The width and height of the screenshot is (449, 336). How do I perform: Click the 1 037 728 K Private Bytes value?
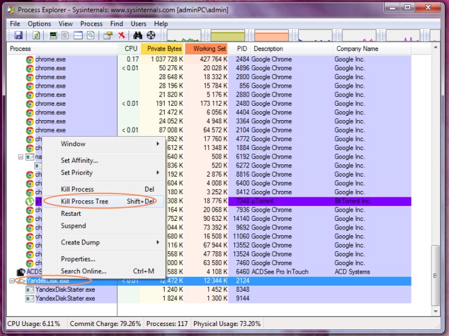(x=167, y=60)
